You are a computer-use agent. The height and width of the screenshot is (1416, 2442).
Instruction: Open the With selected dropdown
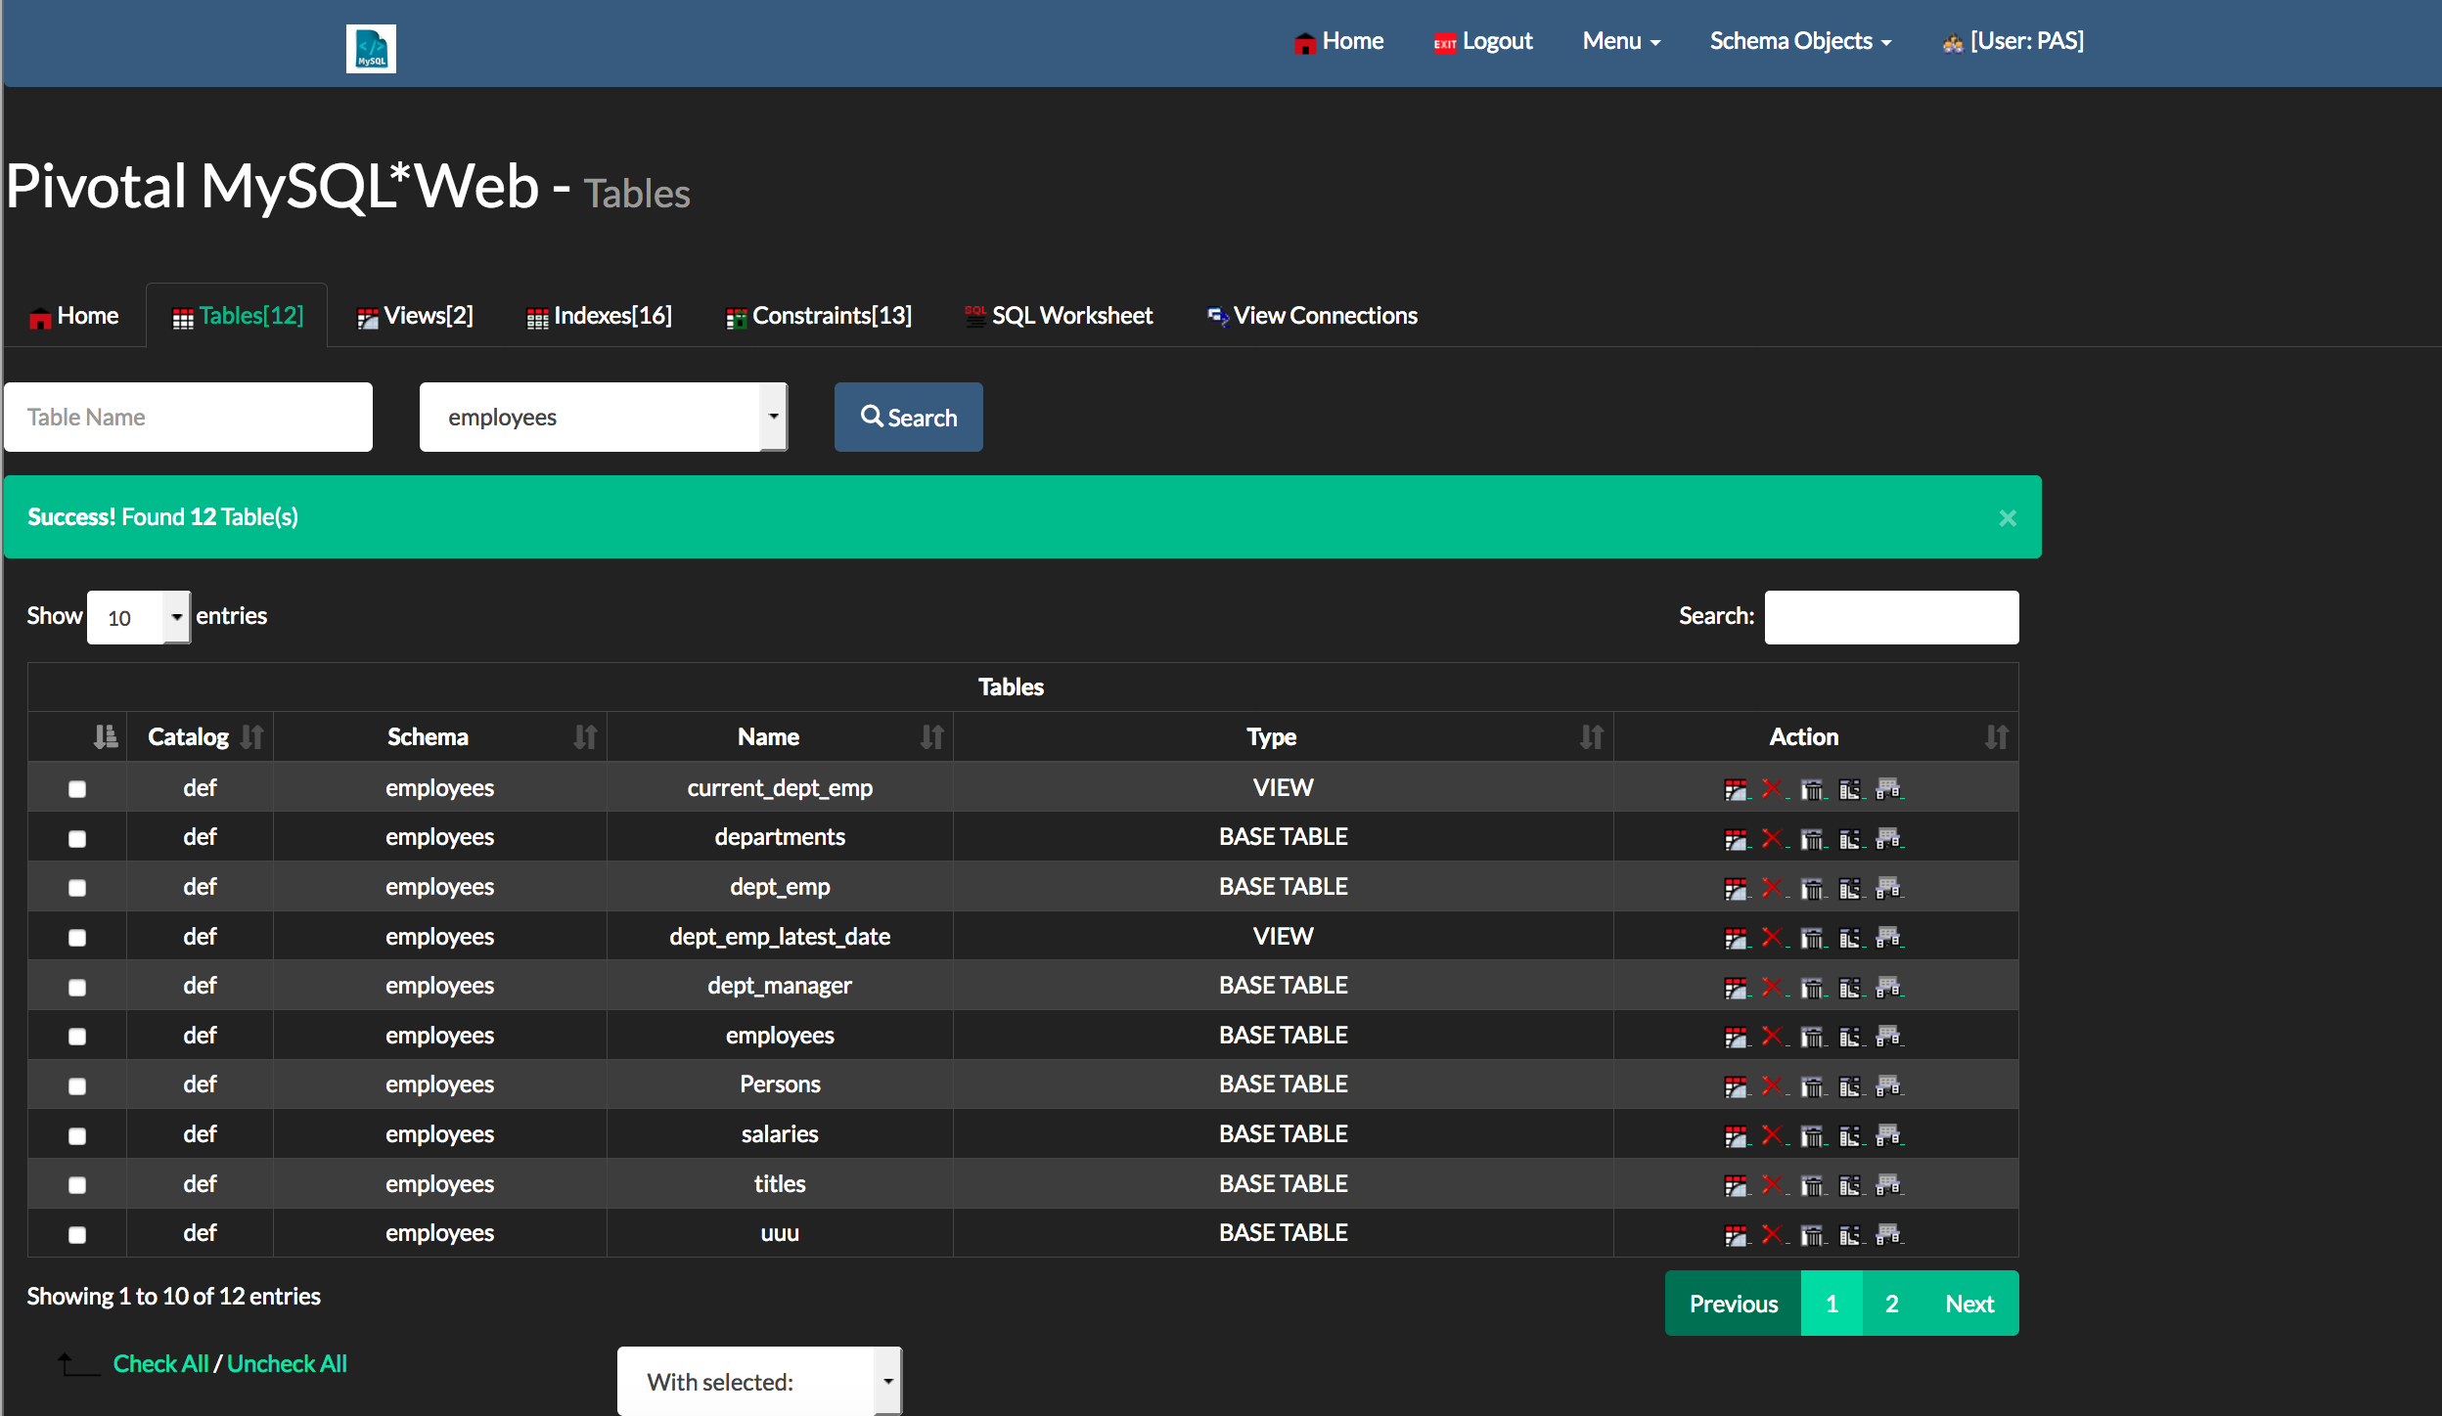tap(759, 1381)
